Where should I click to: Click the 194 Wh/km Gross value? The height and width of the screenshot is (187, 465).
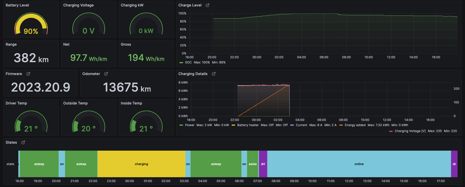tap(146, 58)
